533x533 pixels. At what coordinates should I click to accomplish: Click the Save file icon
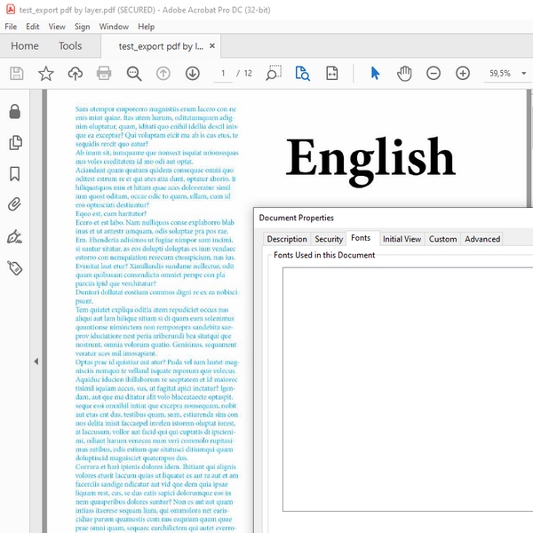click(17, 74)
